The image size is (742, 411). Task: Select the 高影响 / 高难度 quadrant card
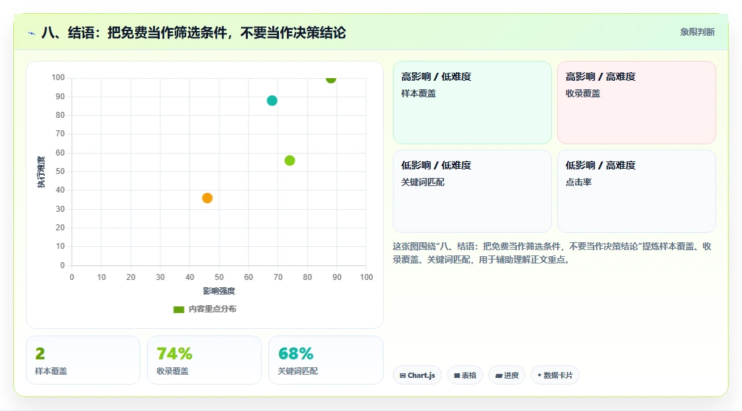point(637,103)
